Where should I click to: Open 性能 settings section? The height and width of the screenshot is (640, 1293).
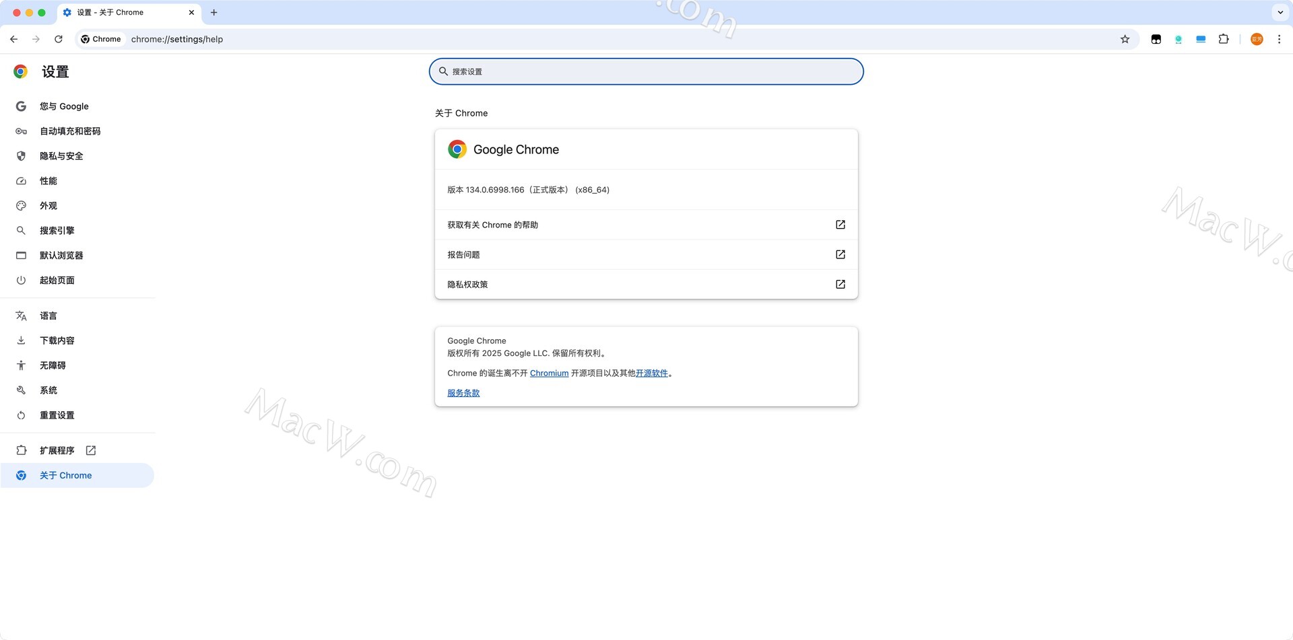click(x=77, y=181)
